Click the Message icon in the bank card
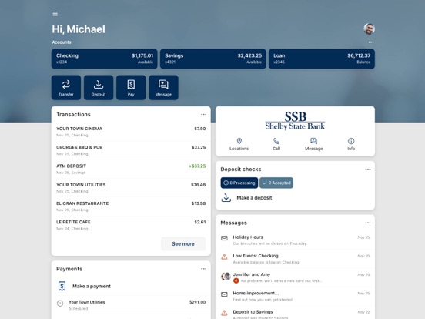Image resolution: width=425 pixels, height=319 pixels. tap(314, 141)
